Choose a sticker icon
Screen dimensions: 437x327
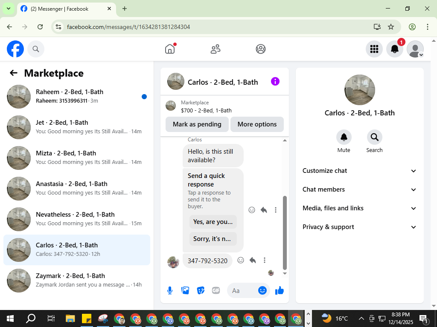[201, 290]
